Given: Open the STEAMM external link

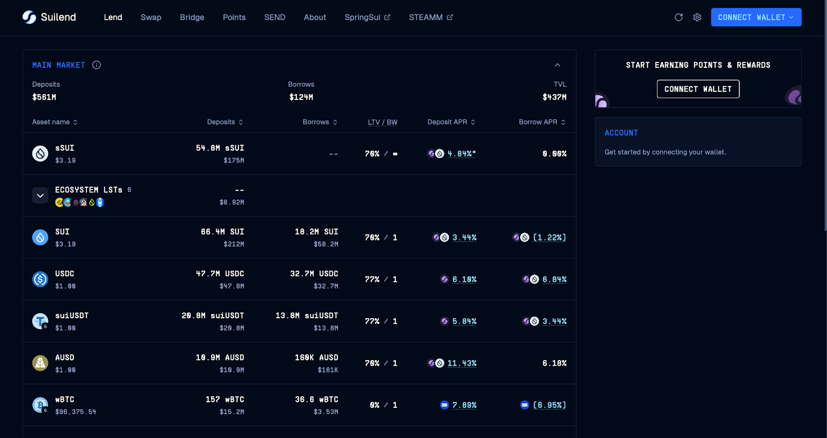Looking at the screenshot, I should 431,17.
